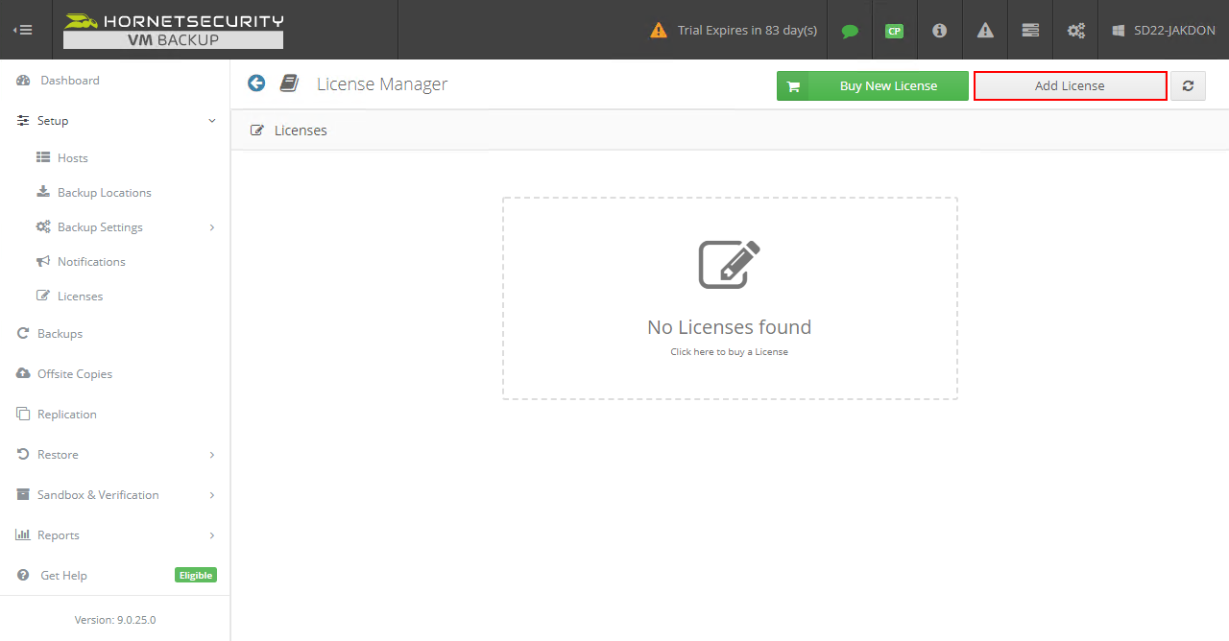Click the 'Click here to buy a License' link
This screenshot has width=1229, height=641.
pyautogui.click(x=729, y=351)
